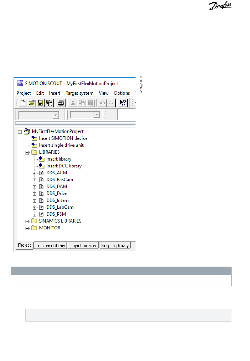Open the Edit menu
250x361 pixels.
(40, 93)
